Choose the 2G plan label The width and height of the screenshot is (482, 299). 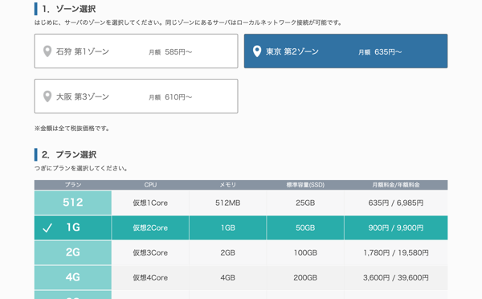click(73, 252)
